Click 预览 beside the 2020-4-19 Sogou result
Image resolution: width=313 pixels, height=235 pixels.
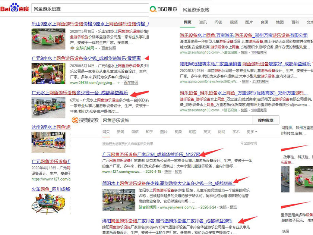tap(178, 172)
